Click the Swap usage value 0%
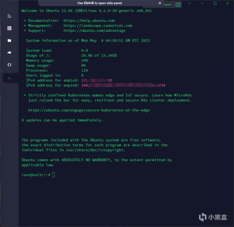234x227 pixels. pyautogui.click(x=84, y=65)
